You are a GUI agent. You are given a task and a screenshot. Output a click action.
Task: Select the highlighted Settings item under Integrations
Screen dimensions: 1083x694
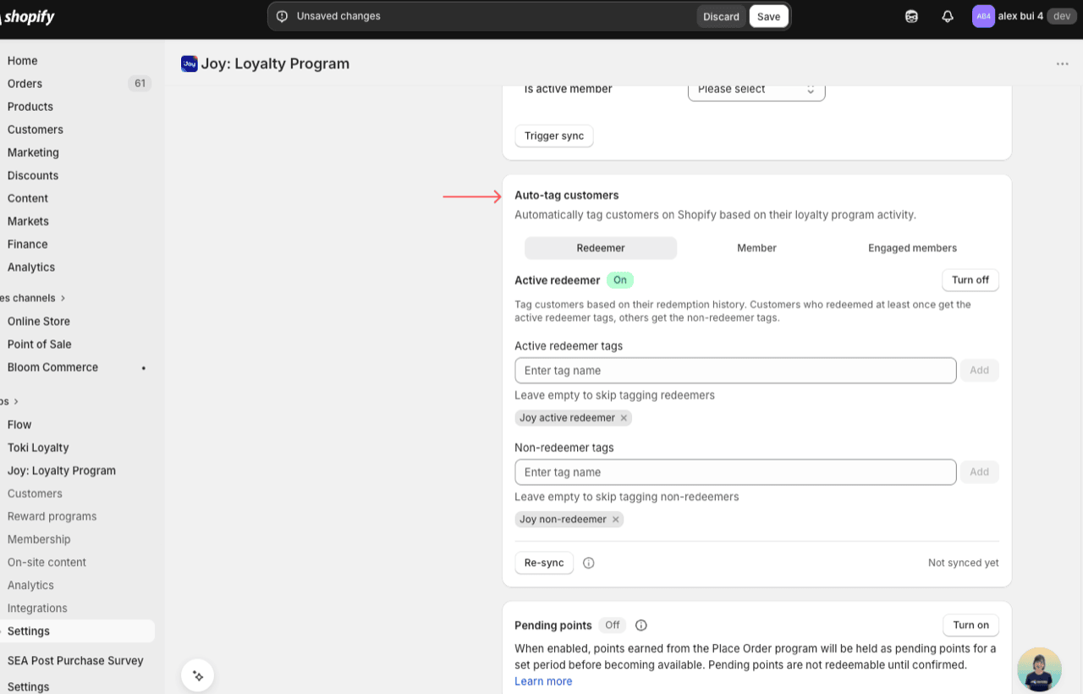77,631
